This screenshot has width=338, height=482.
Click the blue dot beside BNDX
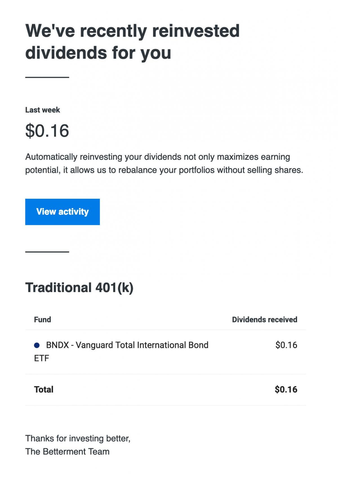tap(37, 345)
